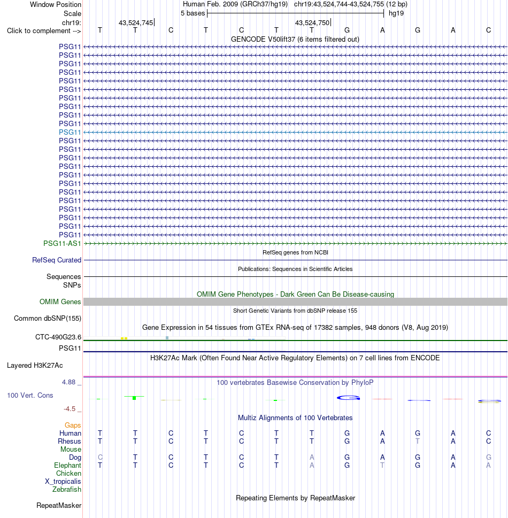Select the X_tropicalis alignment row label
Image resolution: width=508 pixels, height=518 pixels.
63,481
